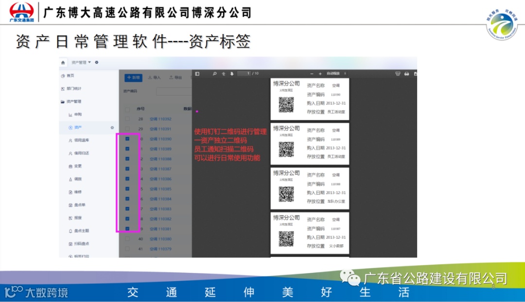Go to previous PDF page arrow
The width and height of the screenshot is (525, 302).
(223, 74)
